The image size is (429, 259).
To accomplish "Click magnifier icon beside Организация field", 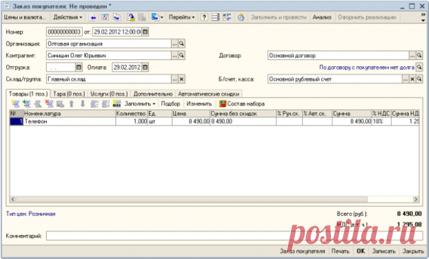I will click(181, 44).
